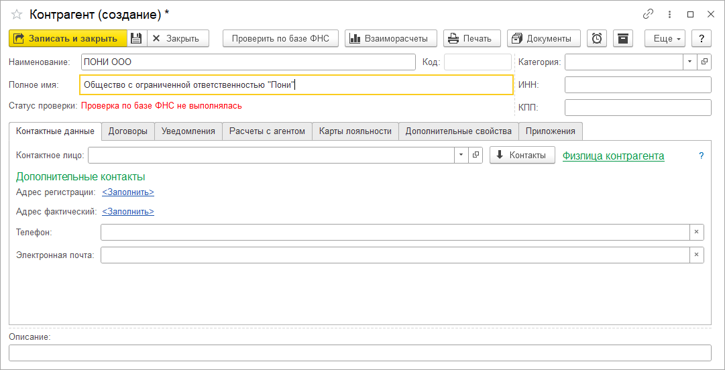Open the Документы button
The image size is (725, 370).
544,38
